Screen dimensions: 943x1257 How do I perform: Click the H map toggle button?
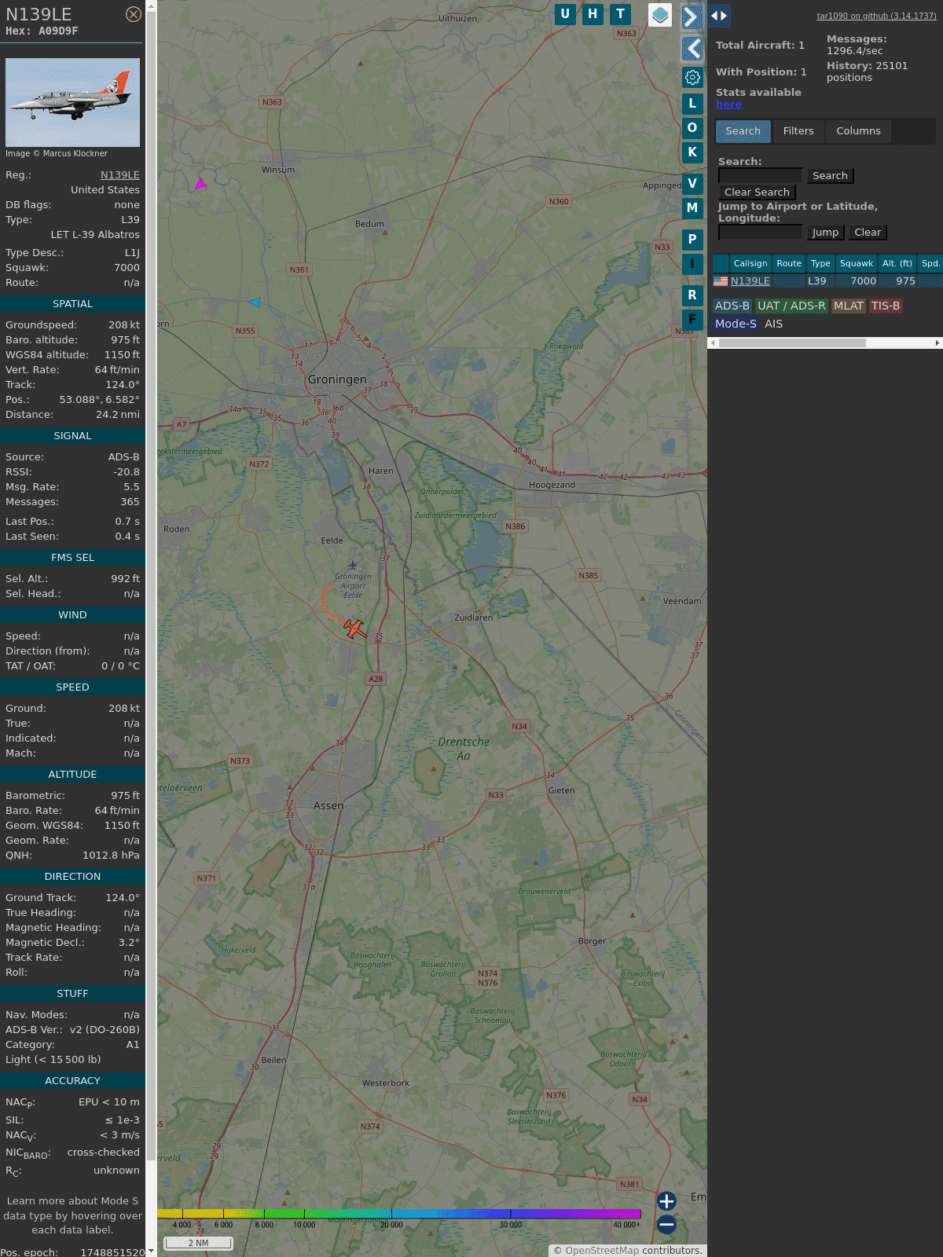pyautogui.click(x=593, y=14)
